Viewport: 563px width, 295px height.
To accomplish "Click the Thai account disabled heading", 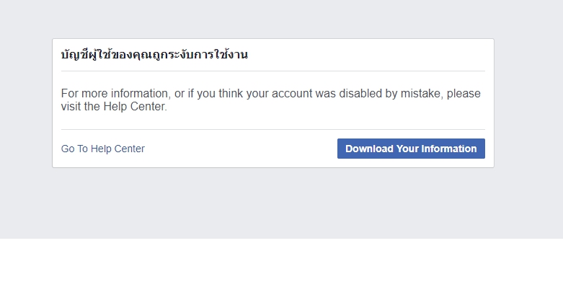I will tap(154, 55).
